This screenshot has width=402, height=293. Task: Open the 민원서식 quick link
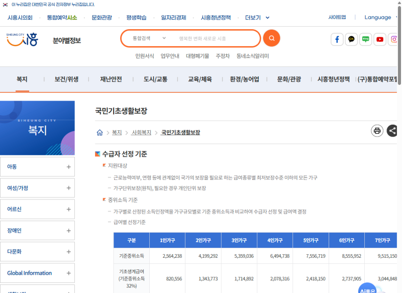(145, 56)
